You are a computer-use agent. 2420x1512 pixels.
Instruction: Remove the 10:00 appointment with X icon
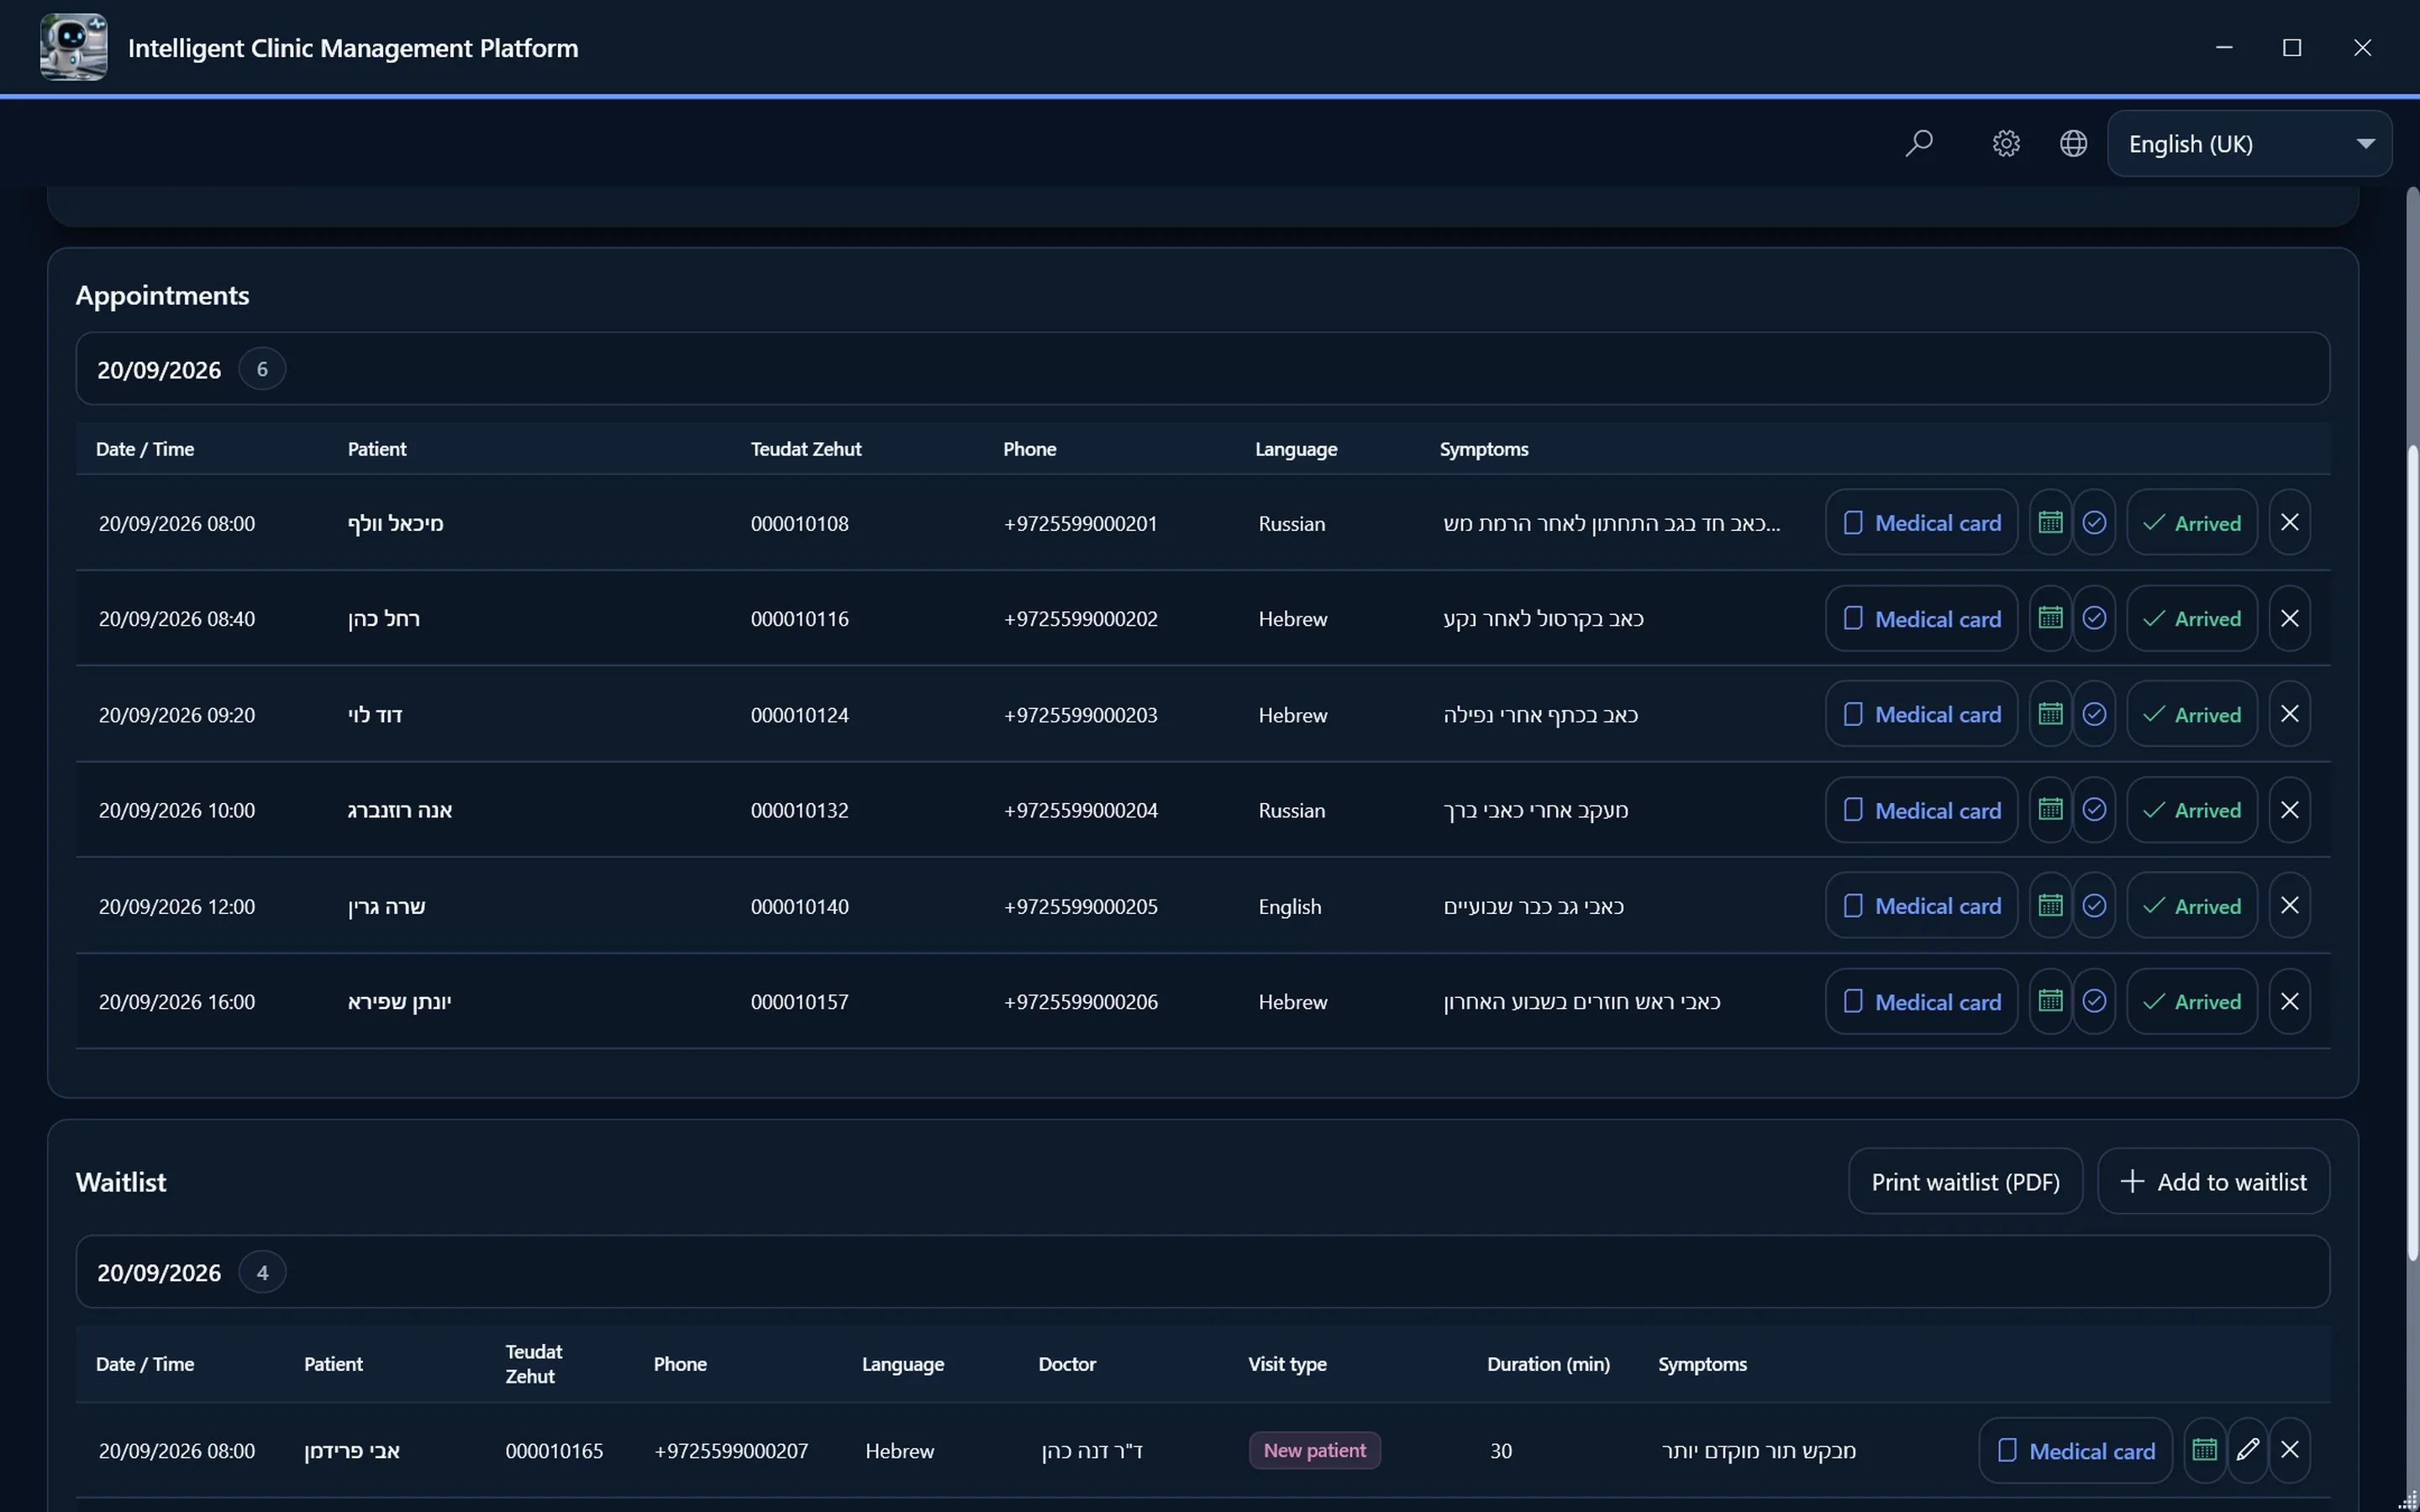click(x=2289, y=810)
